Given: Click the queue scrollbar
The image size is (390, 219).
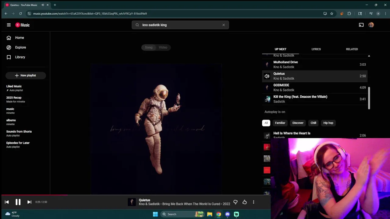Looking at the screenshot, I should tap(369, 98).
